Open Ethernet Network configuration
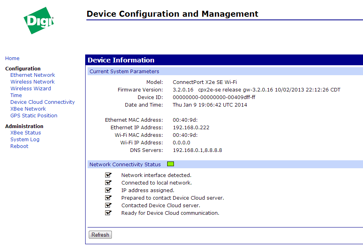The height and width of the screenshot is (245, 363). [x=33, y=75]
